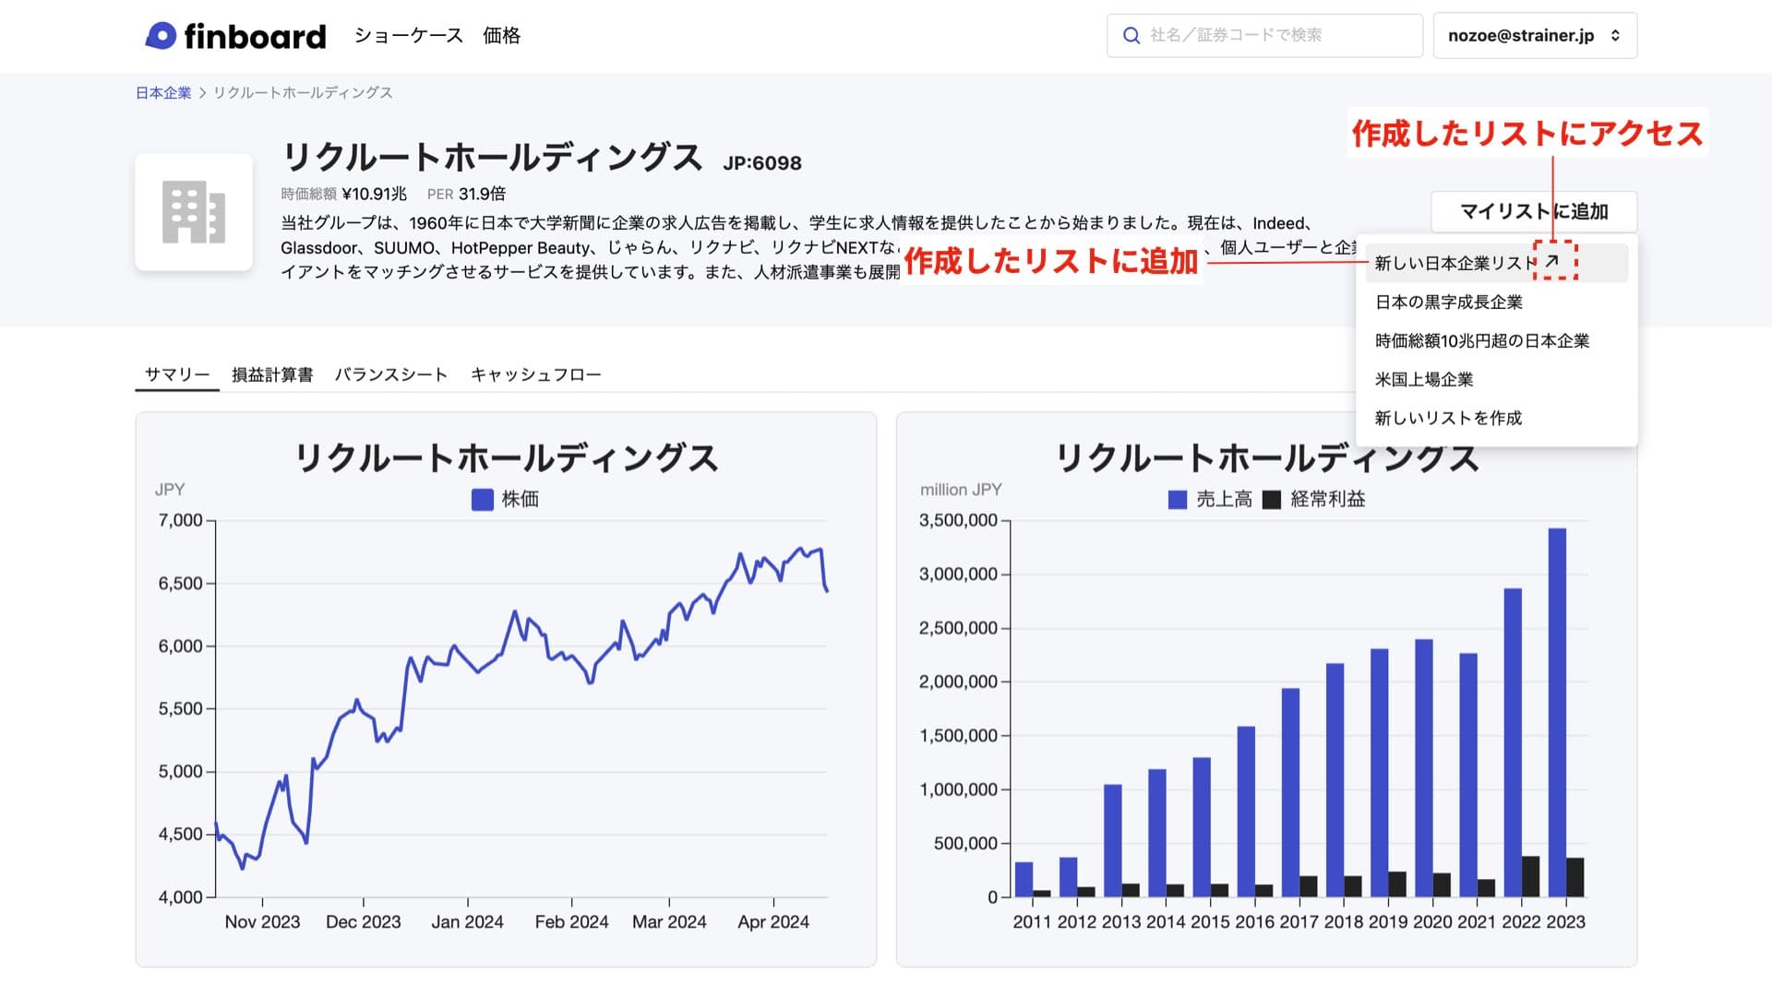Open account selector chevron next to nozoe@strainer.jp
Screen dimensions: 1772x996
pyautogui.click(x=1615, y=36)
